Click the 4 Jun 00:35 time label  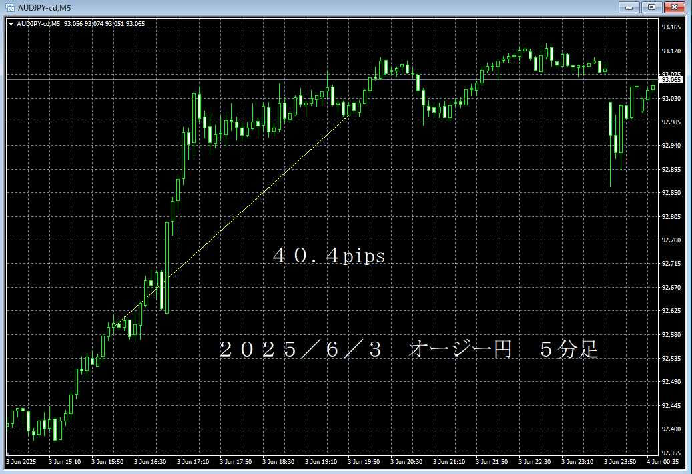tap(662, 461)
